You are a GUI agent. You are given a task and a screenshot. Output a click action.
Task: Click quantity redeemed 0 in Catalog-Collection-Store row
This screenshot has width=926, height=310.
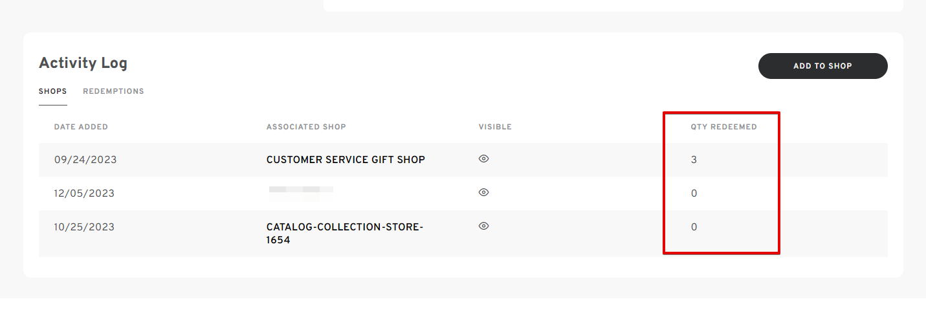694,227
